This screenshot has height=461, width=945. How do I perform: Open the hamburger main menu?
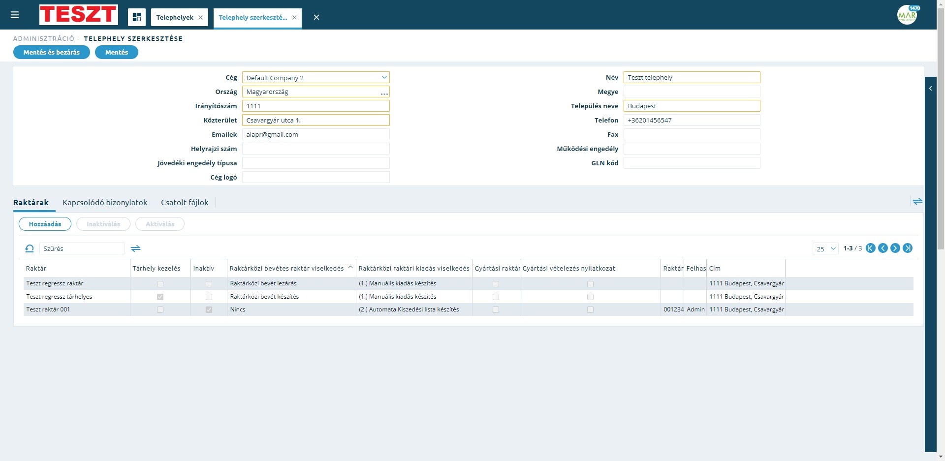click(15, 15)
